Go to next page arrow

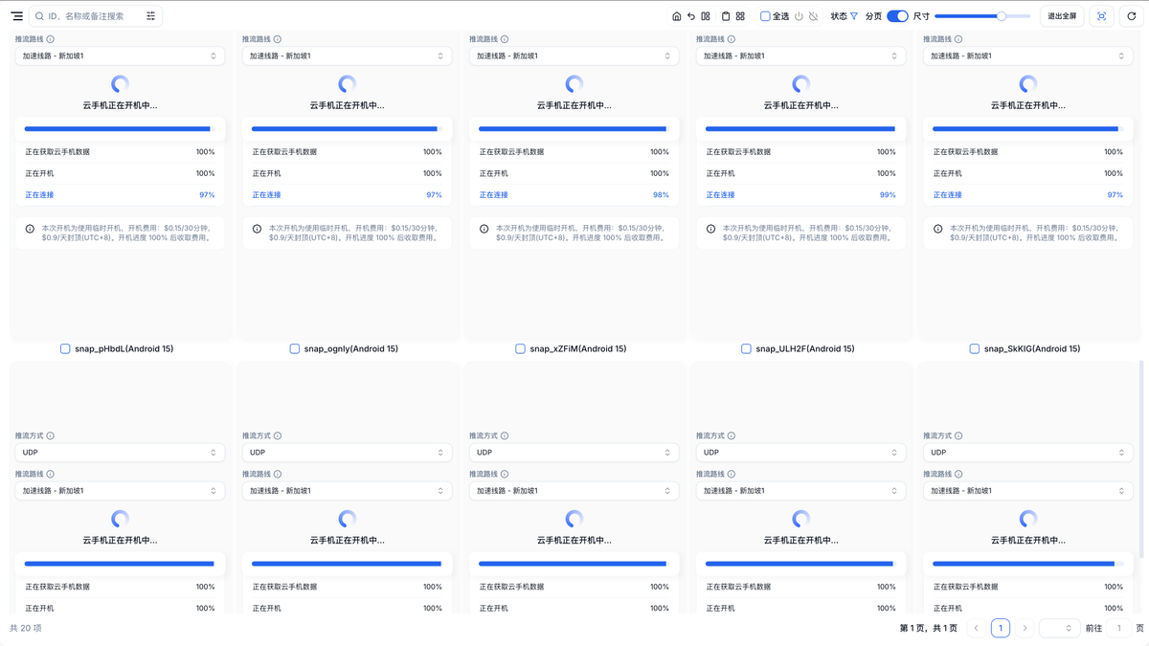click(x=1025, y=628)
